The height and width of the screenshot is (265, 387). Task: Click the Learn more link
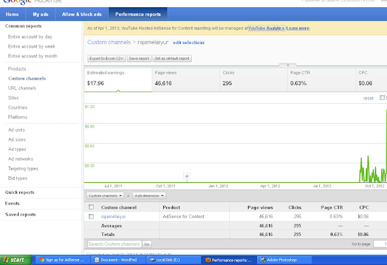point(298,28)
